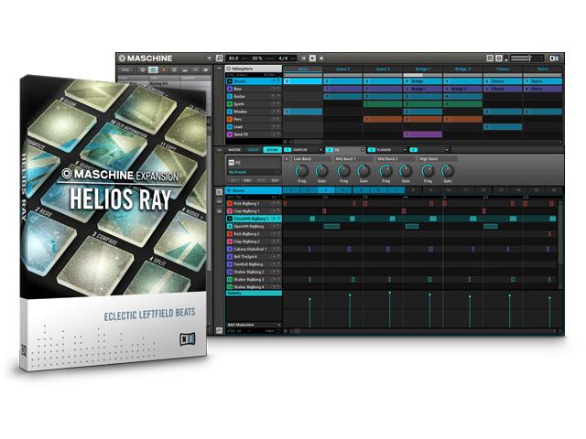Select the Outro scene tab
The width and height of the screenshot is (586, 439).
(x=543, y=70)
